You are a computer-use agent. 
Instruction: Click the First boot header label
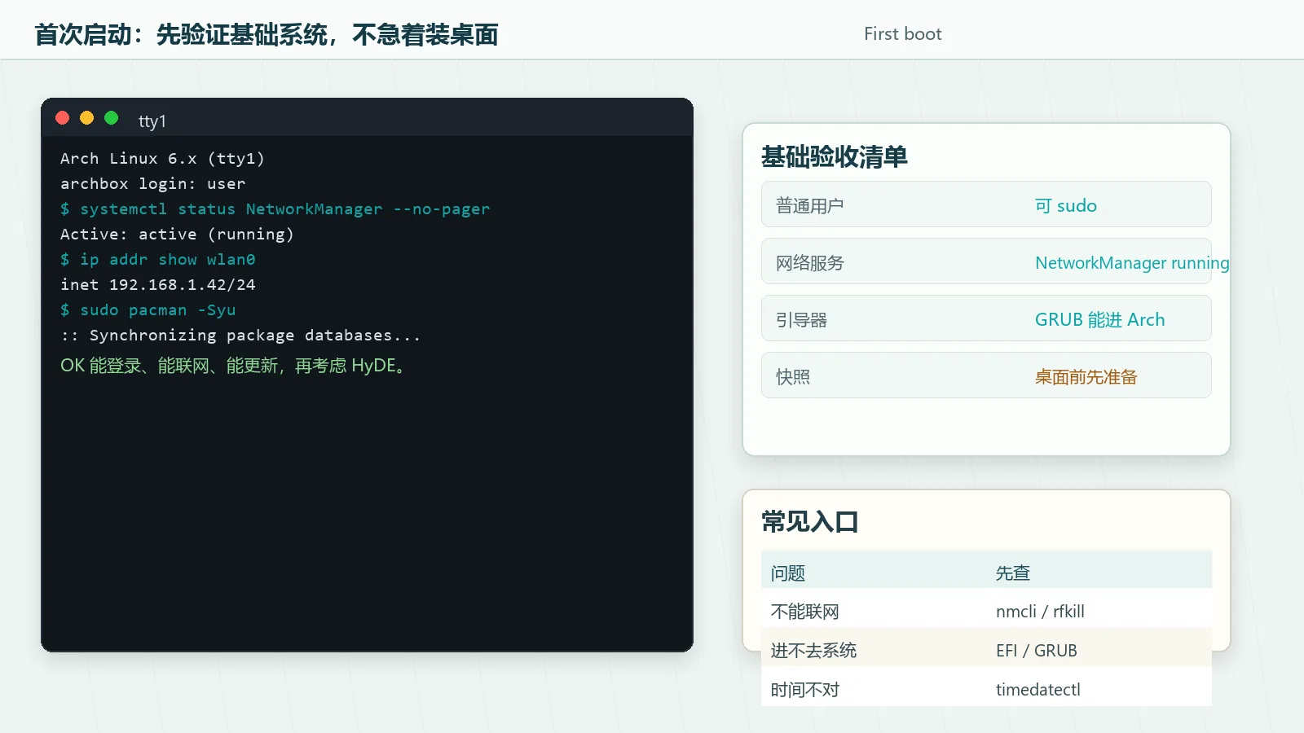tap(902, 34)
